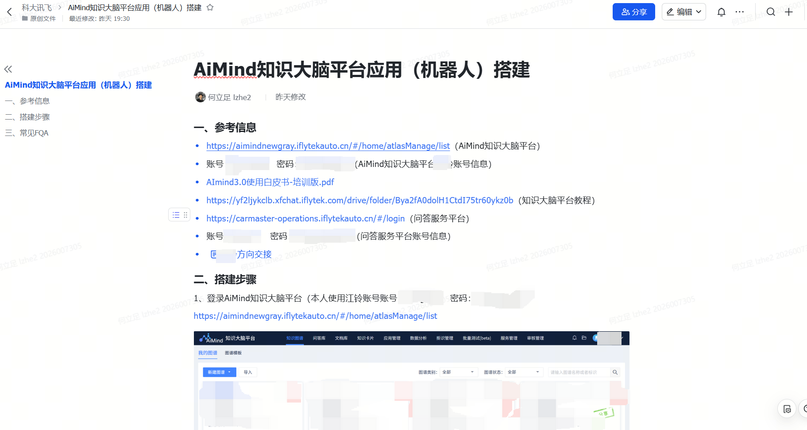Open the 科大讯飞 breadcrumb folder
Viewport: 807px width, 430px height.
pyautogui.click(x=37, y=8)
